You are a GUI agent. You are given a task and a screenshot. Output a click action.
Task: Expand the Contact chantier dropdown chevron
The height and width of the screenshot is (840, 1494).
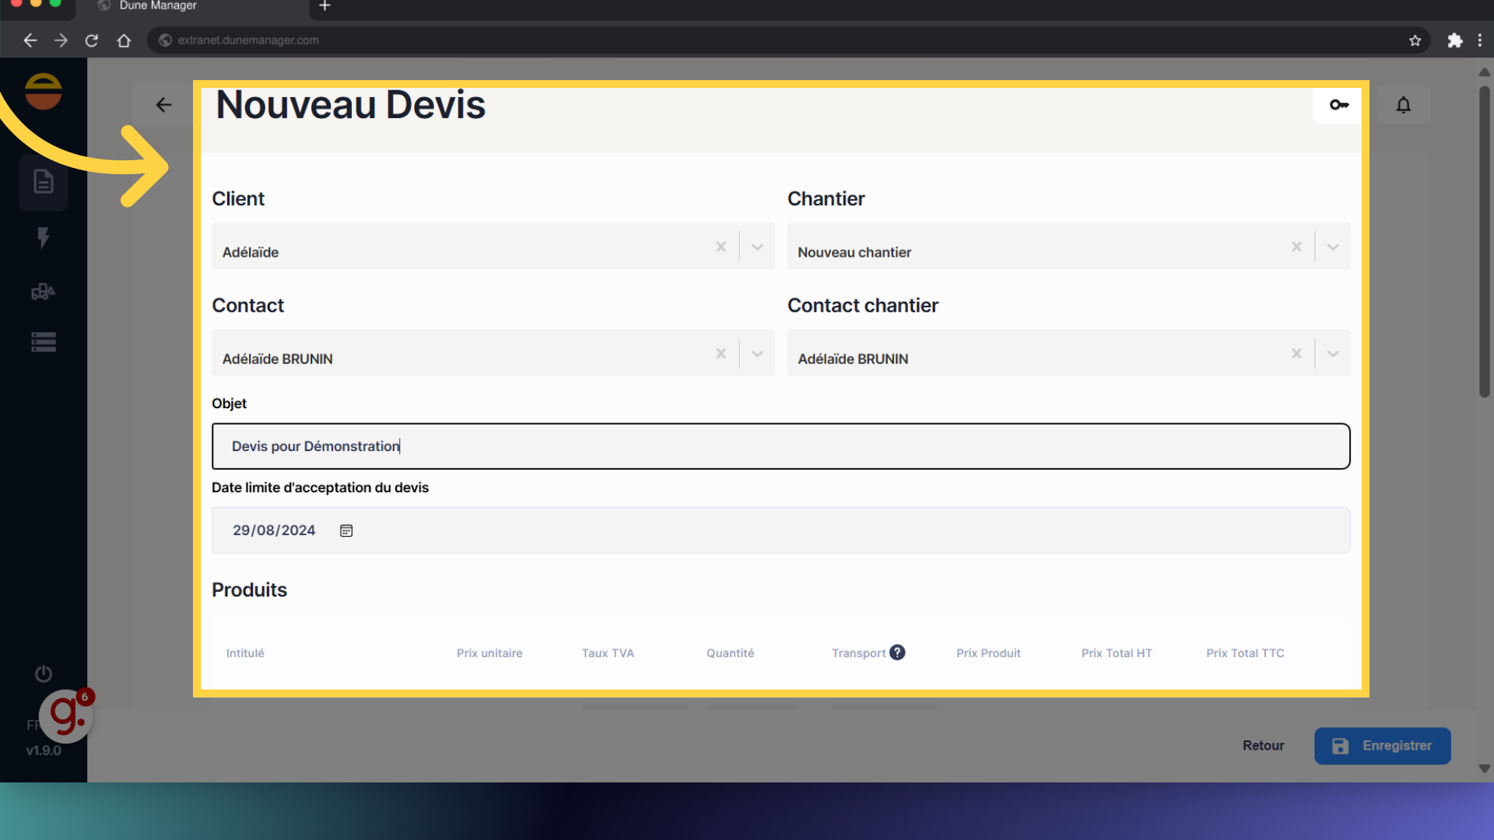click(x=1333, y=353)
